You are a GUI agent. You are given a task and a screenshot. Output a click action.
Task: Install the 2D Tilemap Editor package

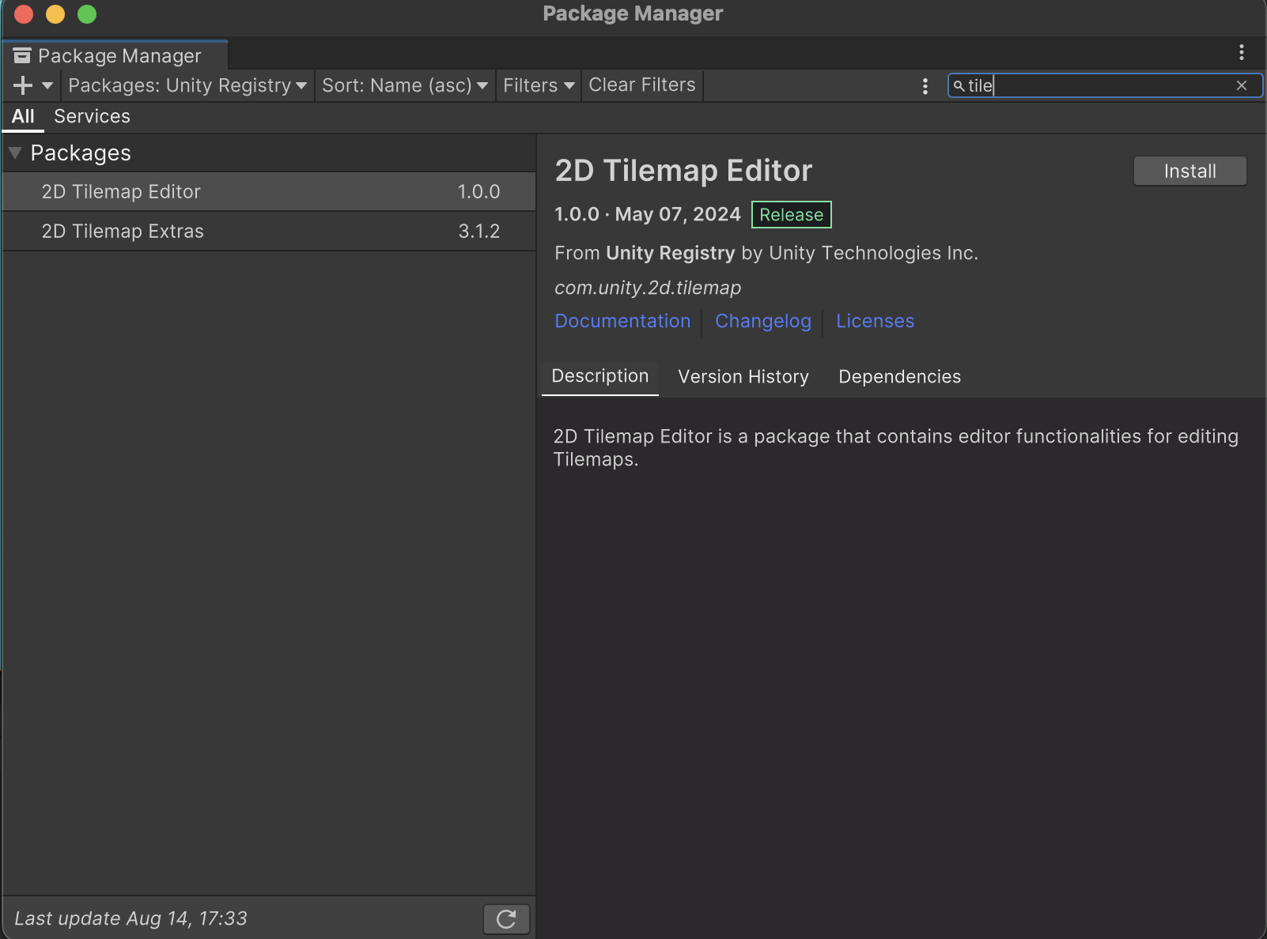point(1189,171)
